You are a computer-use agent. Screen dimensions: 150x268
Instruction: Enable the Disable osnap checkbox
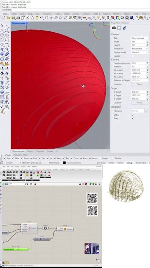(112, 158)
